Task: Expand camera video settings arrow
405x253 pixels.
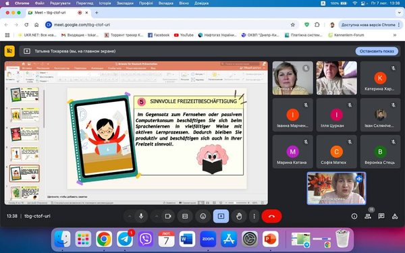Action: [157, 216]
